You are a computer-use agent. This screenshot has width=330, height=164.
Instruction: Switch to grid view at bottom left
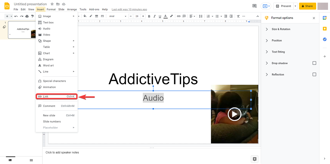pyautogui.click(x=31, y=160)
